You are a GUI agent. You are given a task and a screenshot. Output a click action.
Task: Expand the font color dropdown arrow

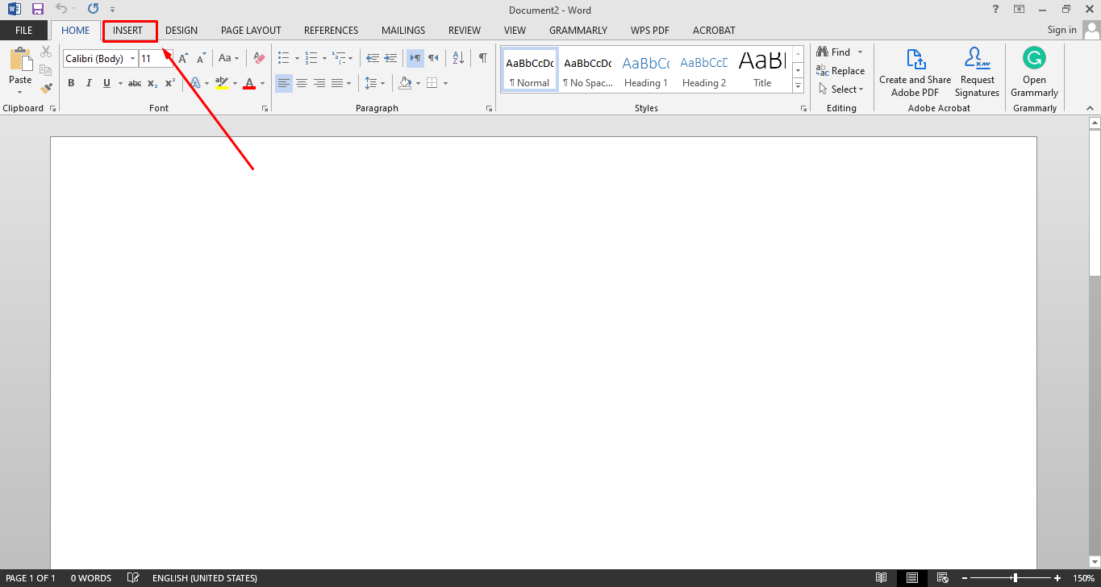pos(262,82)
